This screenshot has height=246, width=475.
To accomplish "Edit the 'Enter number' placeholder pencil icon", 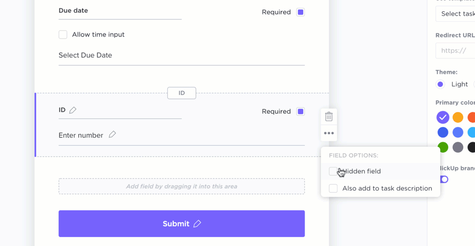I will tap(112, 134).
